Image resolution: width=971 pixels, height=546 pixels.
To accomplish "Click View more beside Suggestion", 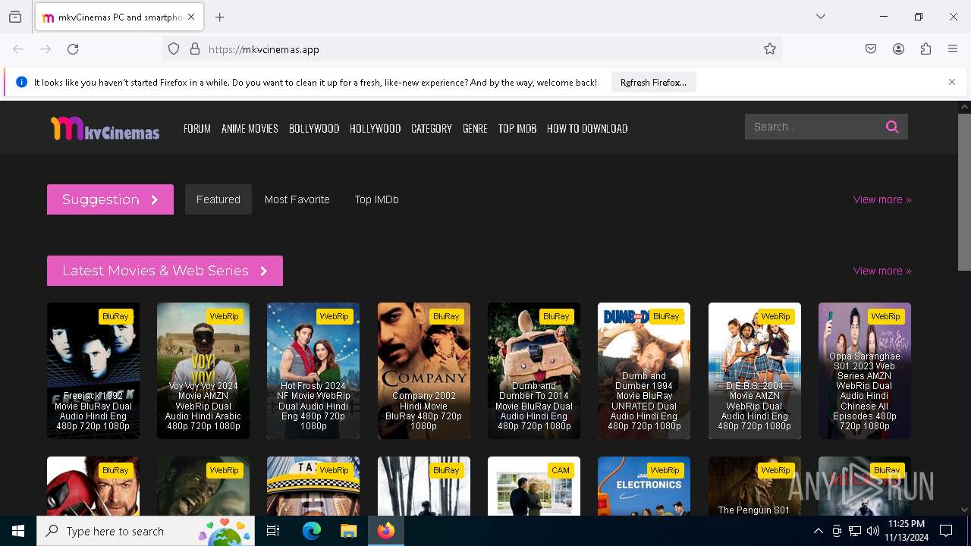I will pos(882,199).
